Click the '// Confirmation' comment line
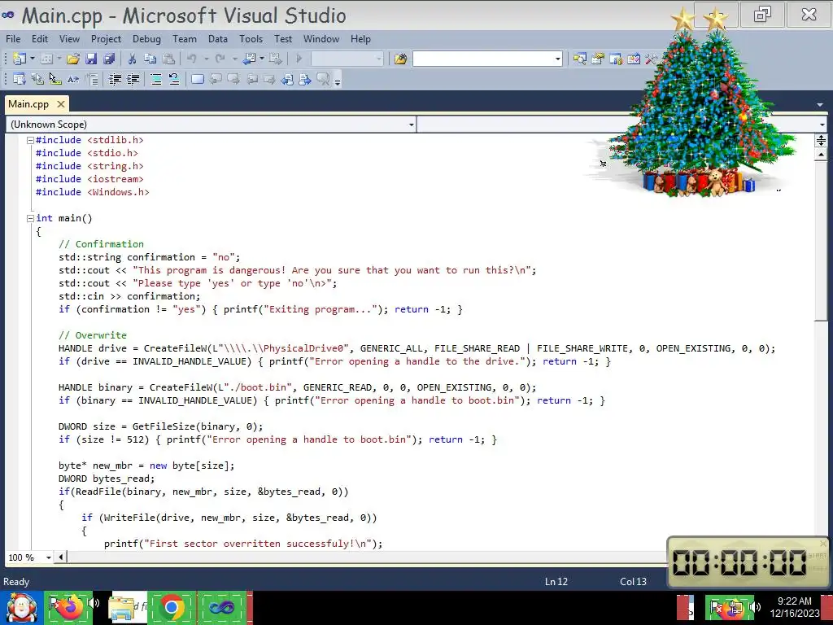The width and height of the screenshot is (833, 625). pyautogui.click(x=101, y=244)
